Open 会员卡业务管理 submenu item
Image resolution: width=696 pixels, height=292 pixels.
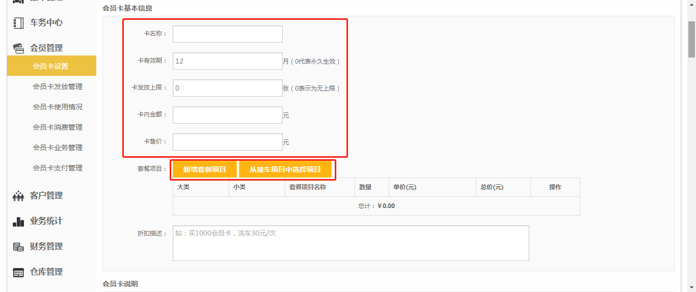58,148
